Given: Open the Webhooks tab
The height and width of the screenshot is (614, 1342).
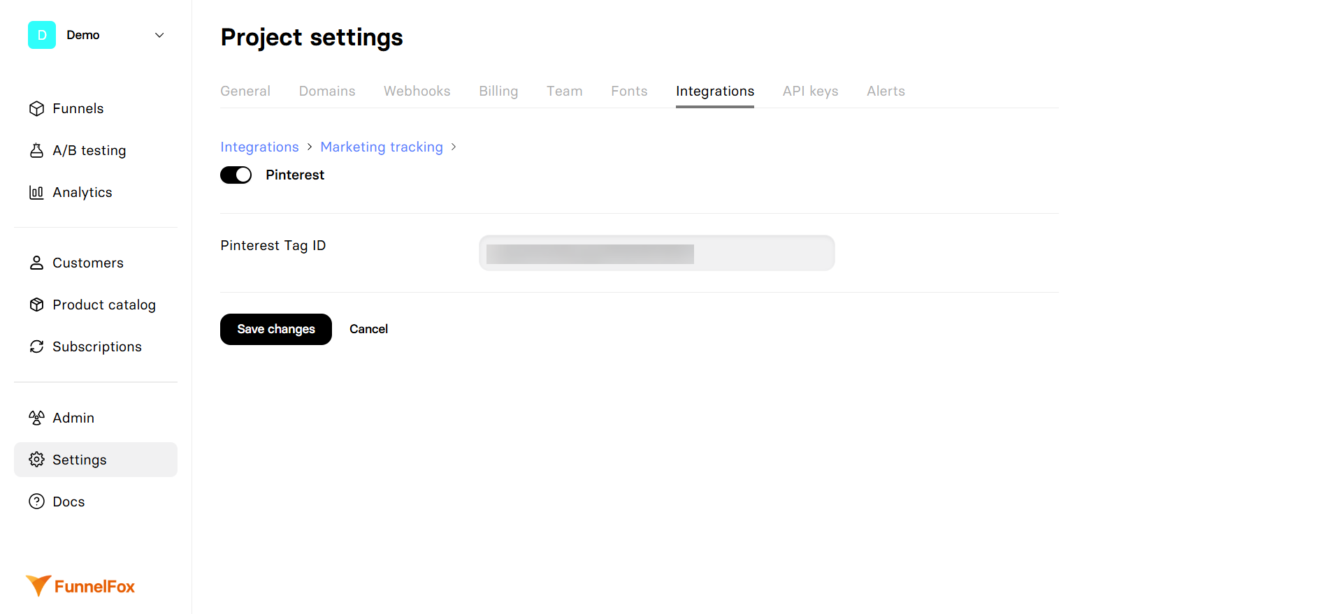Looking at the screenshot, I should [x=417, y=91].
